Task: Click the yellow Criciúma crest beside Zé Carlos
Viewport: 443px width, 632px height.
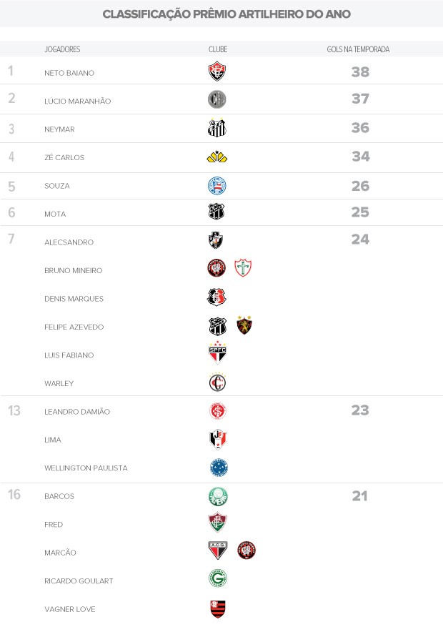Action: click(216, 157)
